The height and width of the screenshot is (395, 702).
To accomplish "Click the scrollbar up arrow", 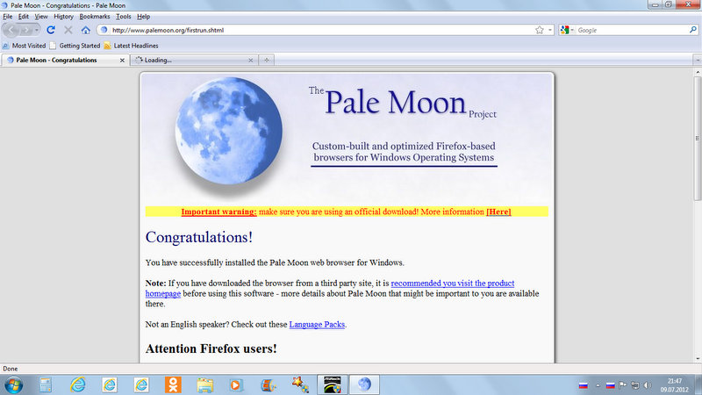I will coord(698,72).
